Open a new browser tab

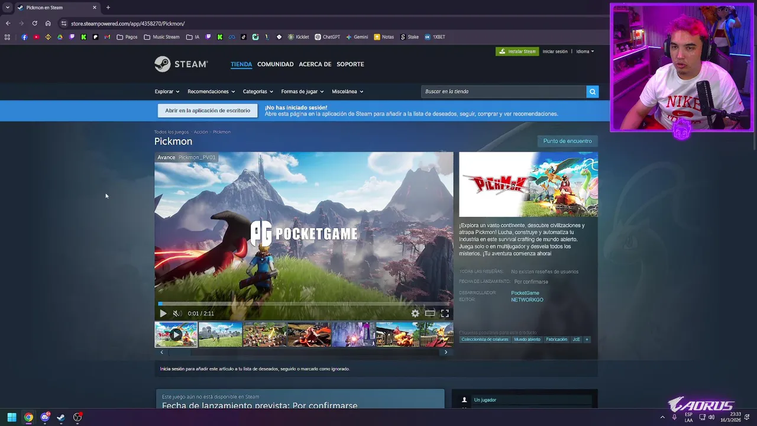coord(108,8)
